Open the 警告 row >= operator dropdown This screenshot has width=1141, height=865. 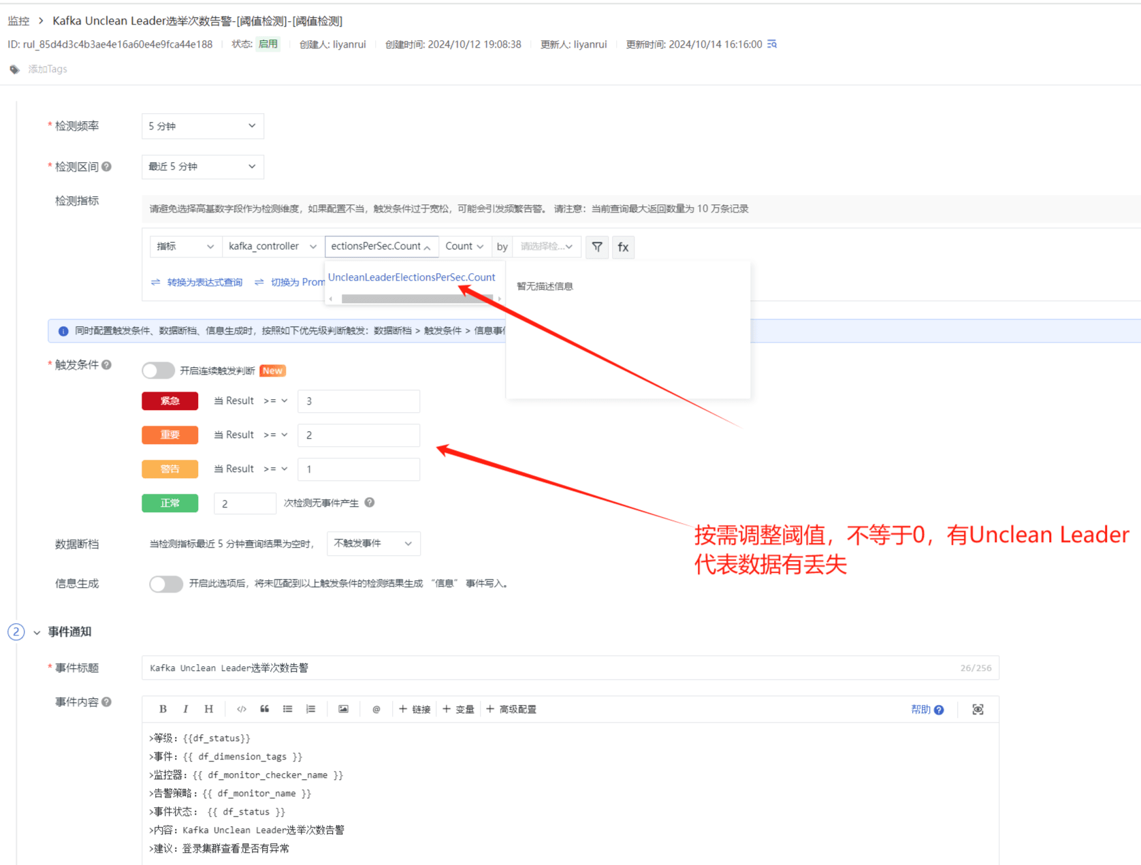276,469
